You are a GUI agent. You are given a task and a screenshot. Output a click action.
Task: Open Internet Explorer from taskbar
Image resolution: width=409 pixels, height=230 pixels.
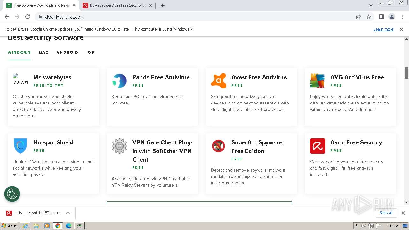pyautogui.click(x=25, y=226)
